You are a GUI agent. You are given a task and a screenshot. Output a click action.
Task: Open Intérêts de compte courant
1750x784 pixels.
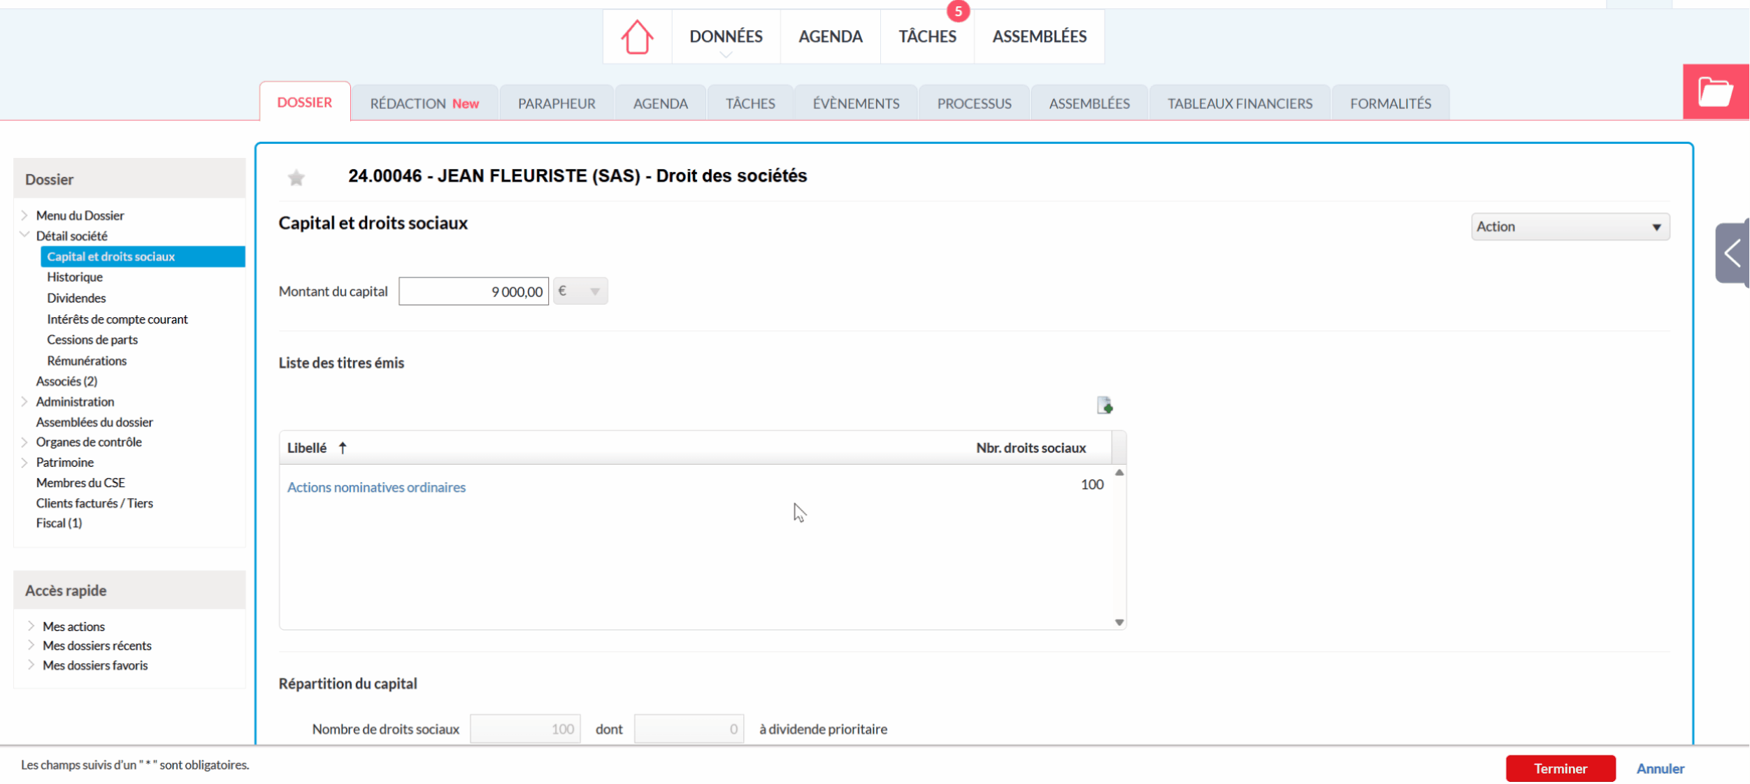[x=117, y=319]
